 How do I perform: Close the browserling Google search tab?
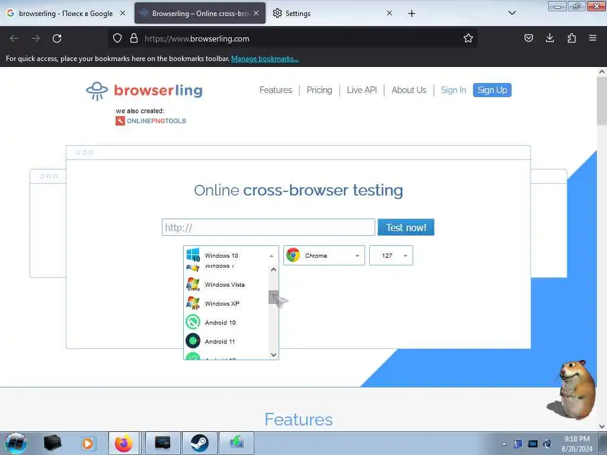tap(123, 13)
